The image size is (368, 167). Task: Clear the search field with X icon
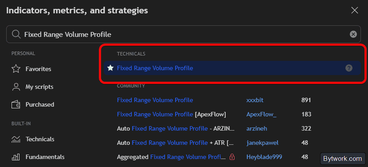353,34
